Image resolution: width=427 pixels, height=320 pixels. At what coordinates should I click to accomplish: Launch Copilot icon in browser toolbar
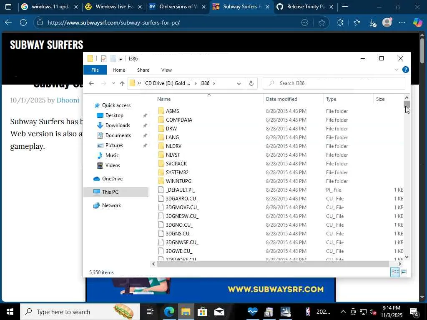(x=417, y=22)
